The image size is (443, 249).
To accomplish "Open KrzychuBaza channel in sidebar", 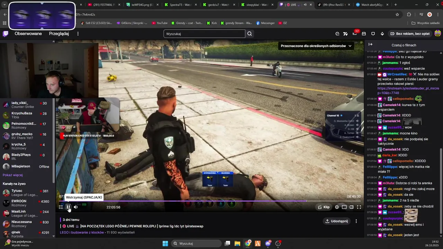I will click(26, 115).
